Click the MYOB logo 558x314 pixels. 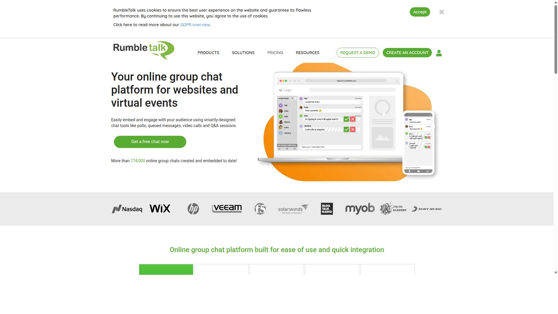click(x=360, y=209)
